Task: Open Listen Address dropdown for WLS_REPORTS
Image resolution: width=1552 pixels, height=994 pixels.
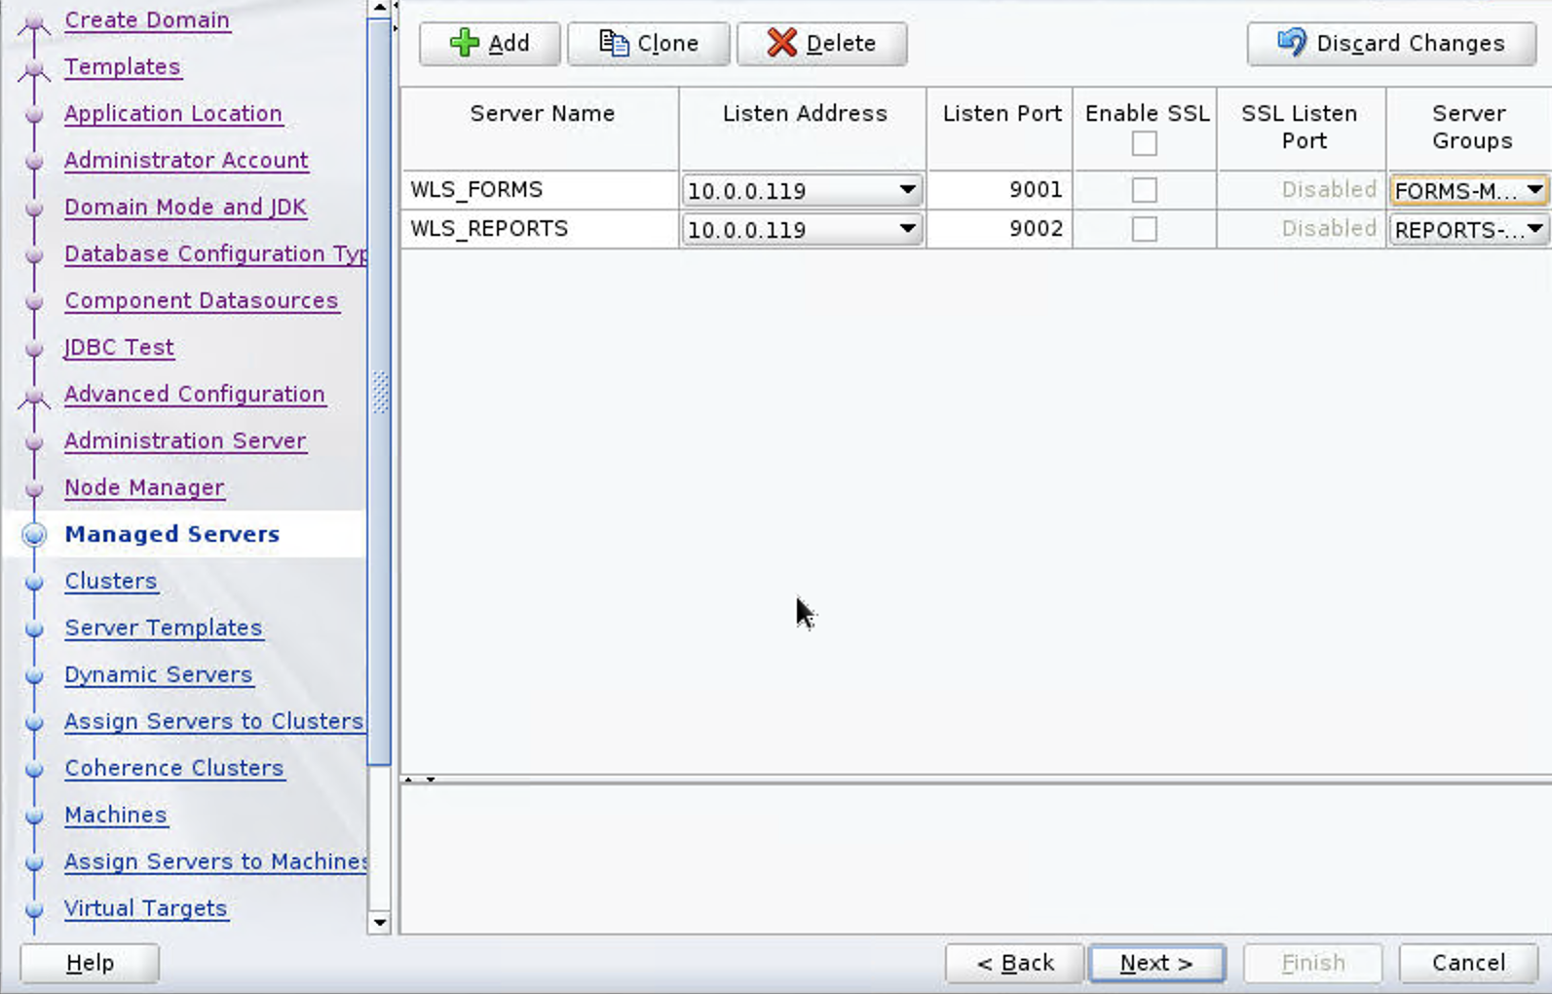Action: [906, 229]
